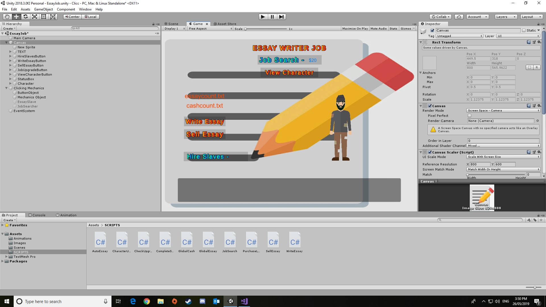The width and height of the screenshot is (546, 307).
Task: Select the SellEssay script file
Action: coord(273,242)
